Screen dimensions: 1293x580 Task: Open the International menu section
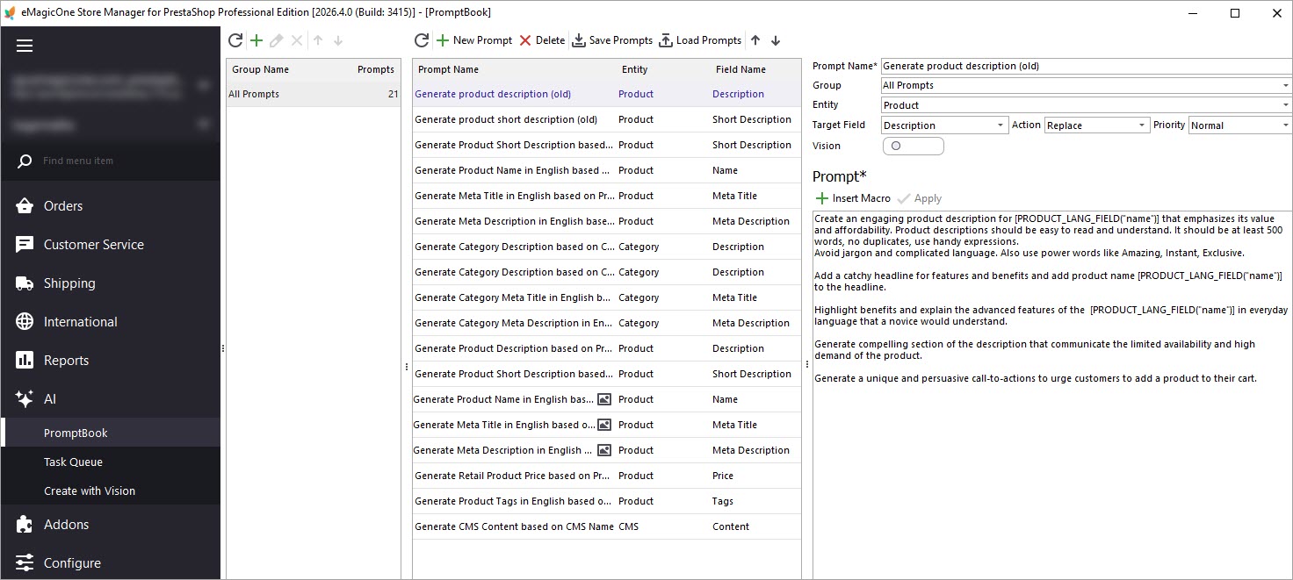click(111, 322)
